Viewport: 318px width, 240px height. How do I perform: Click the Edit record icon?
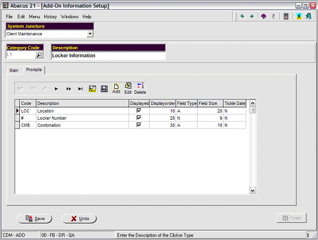click(x=128, y=88)
